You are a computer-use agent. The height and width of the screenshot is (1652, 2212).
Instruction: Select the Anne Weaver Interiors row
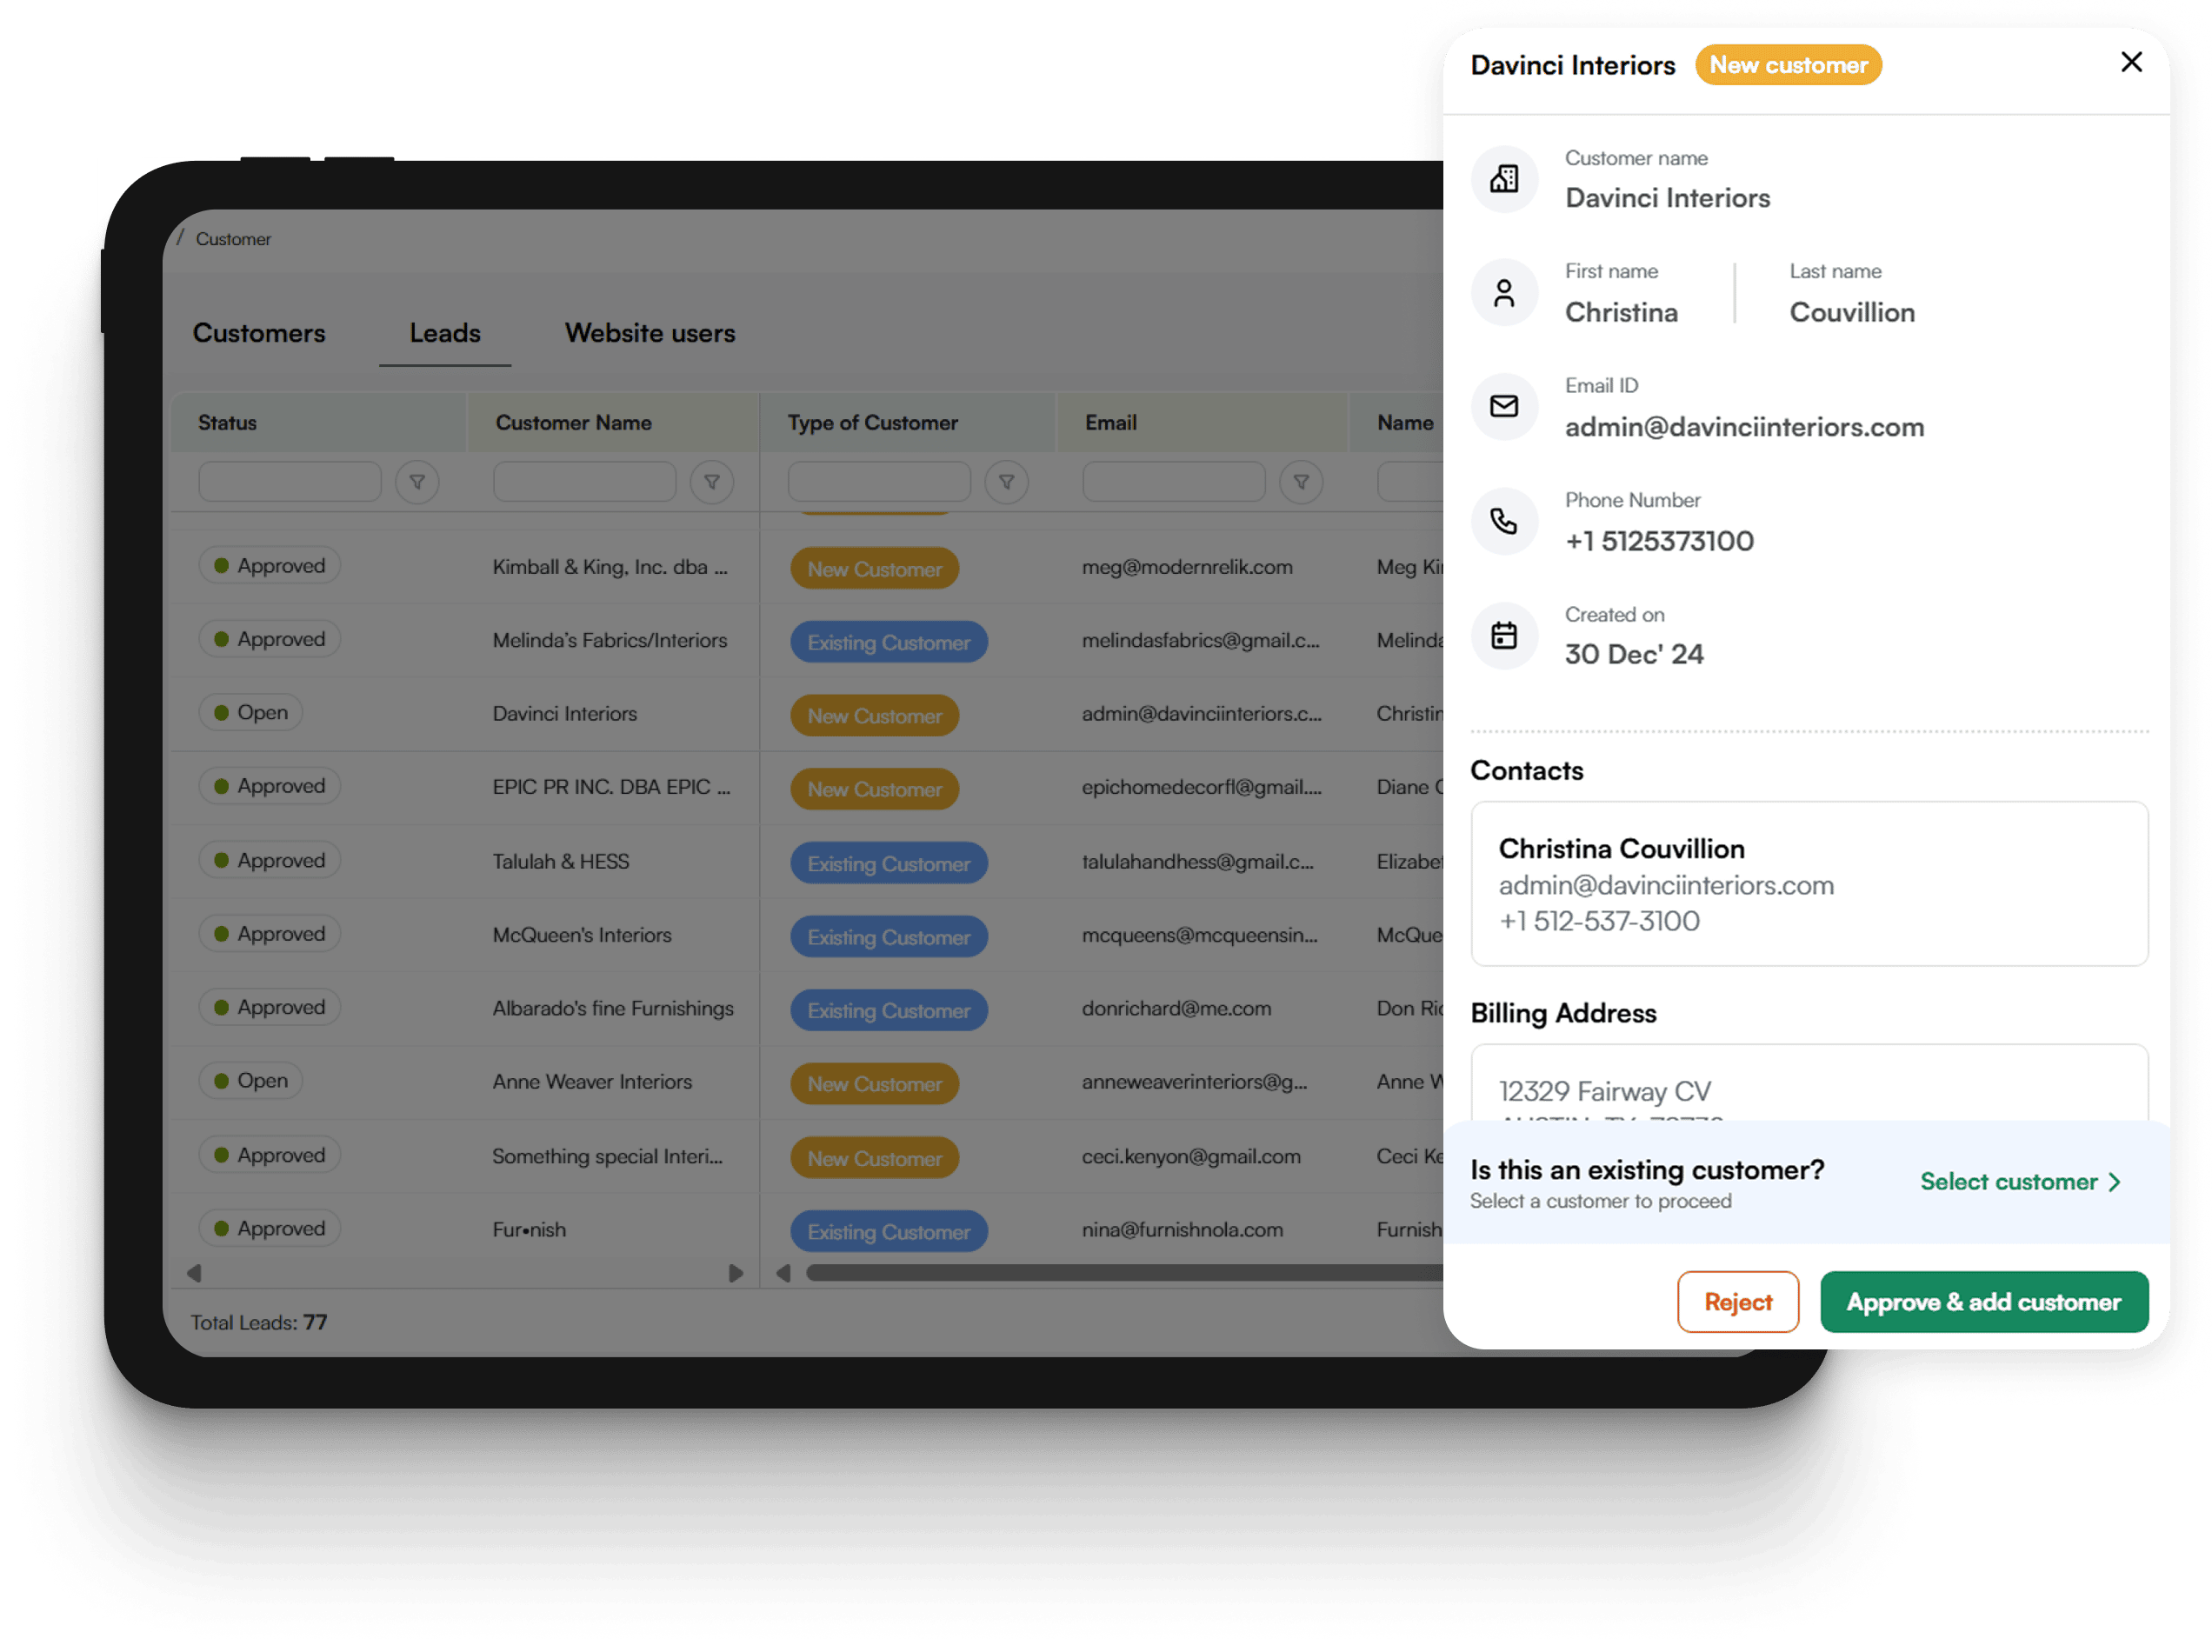pyautogui.click(x=591, y=1081)
